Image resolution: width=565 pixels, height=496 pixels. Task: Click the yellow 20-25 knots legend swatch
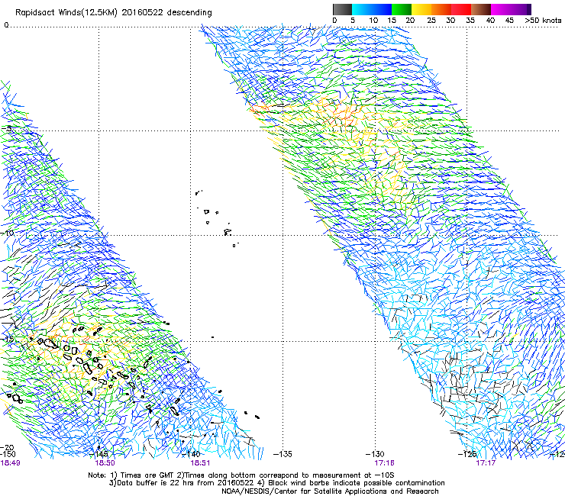click(x=421, y=9)
